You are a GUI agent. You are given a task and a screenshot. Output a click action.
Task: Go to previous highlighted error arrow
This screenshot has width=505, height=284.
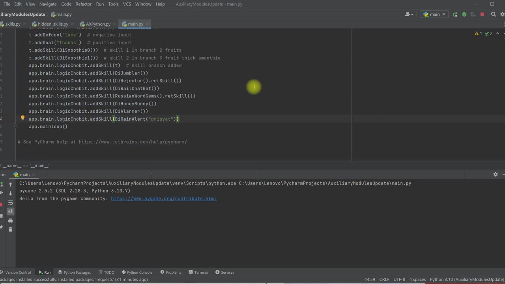click(497, 34)
